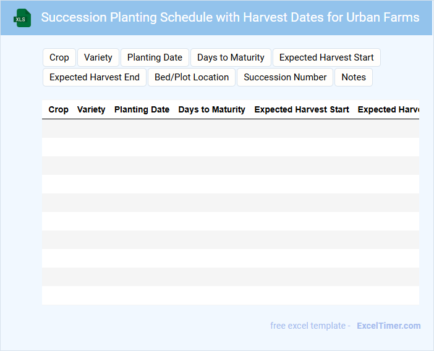Click the Crop column header
Viewport: 434px width, 351px height.
[59, 109]
